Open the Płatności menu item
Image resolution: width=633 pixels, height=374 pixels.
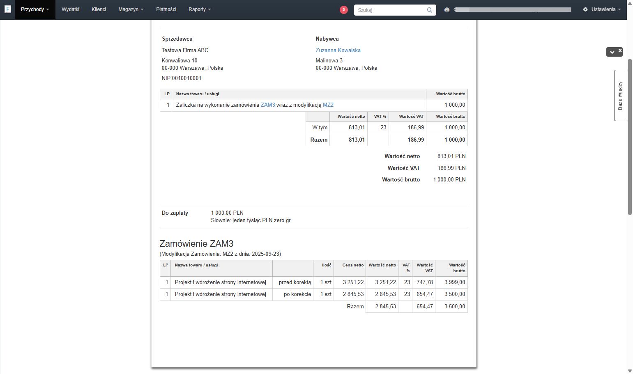click(166, 9)
